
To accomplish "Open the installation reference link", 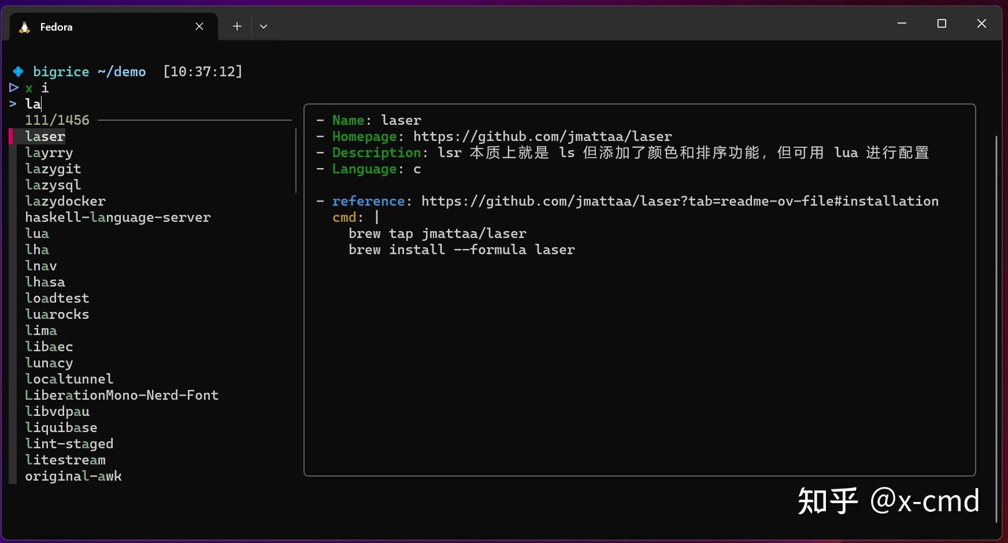I will click(x=680, y=200).
